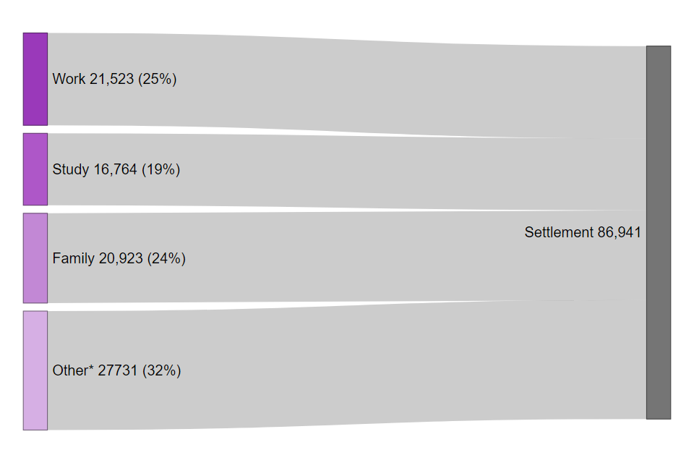Select the pale lavender Other node bar
Viewport: 694px width, 463px height.
[x=35, y=370]
